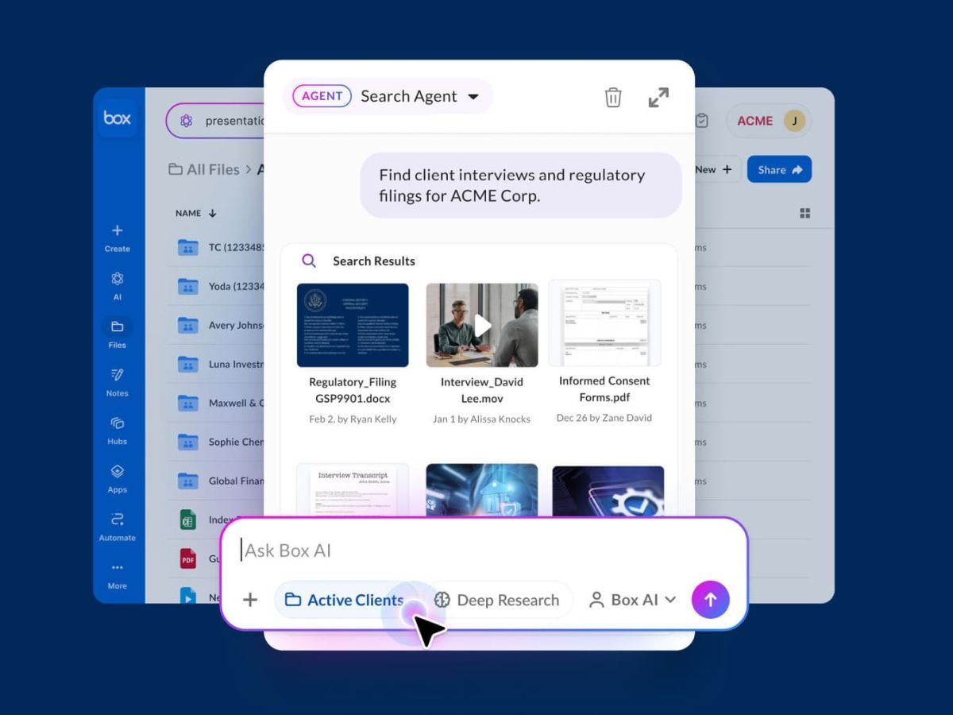Screen dimensions: 953x715
Task: Click the folder icon of the Luna Investm row
Action: (187, 364)
